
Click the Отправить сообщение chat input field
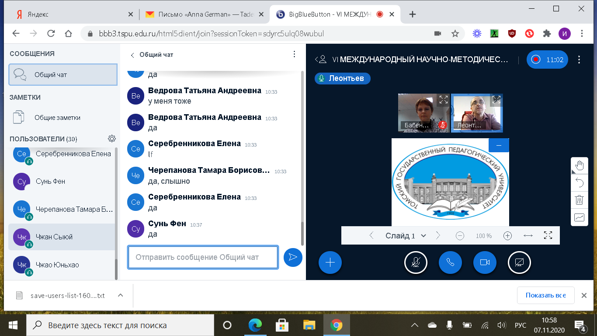coord(202,257)
